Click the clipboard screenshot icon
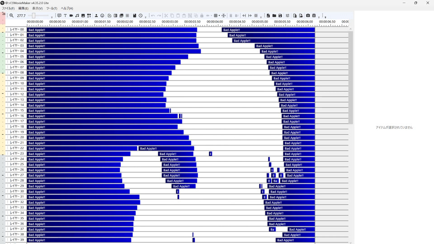Image resolution: width=434 pixels, height=244 pixels. [x=314, y=15]
